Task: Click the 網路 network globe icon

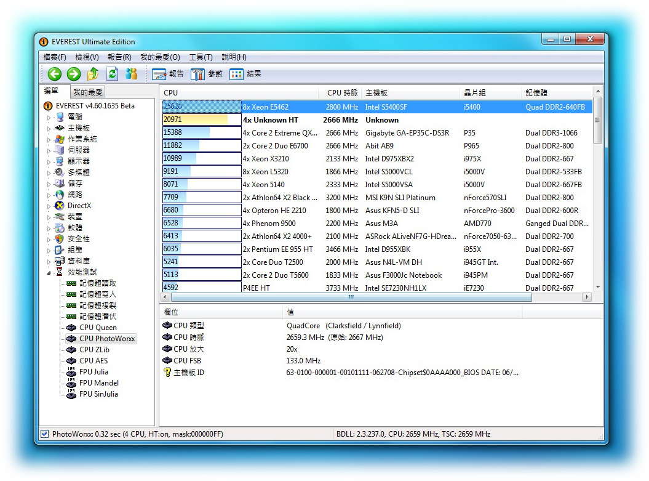Action: [x=60, y=194]
